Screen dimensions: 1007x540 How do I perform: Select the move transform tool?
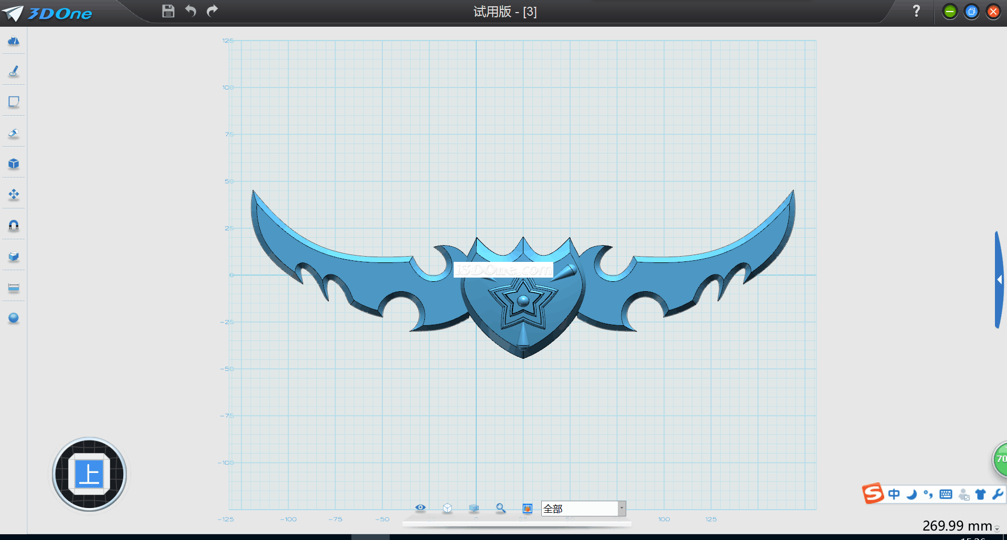point(14,195)
